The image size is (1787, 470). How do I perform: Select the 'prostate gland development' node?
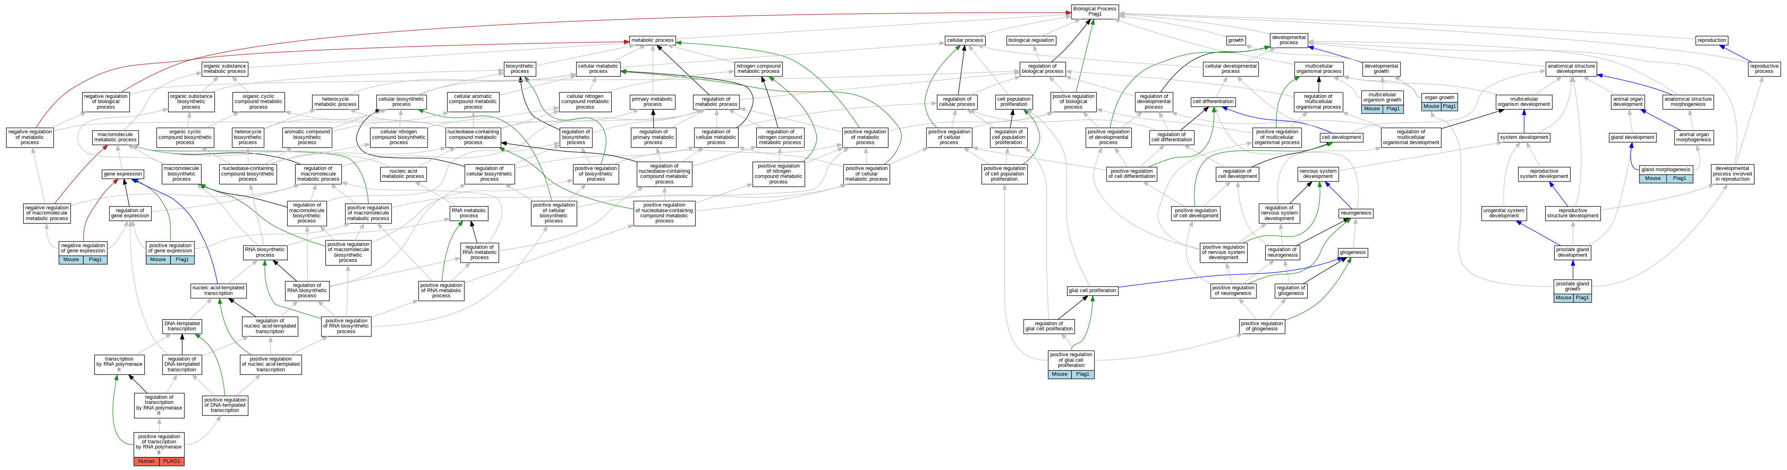point(1573,252)
